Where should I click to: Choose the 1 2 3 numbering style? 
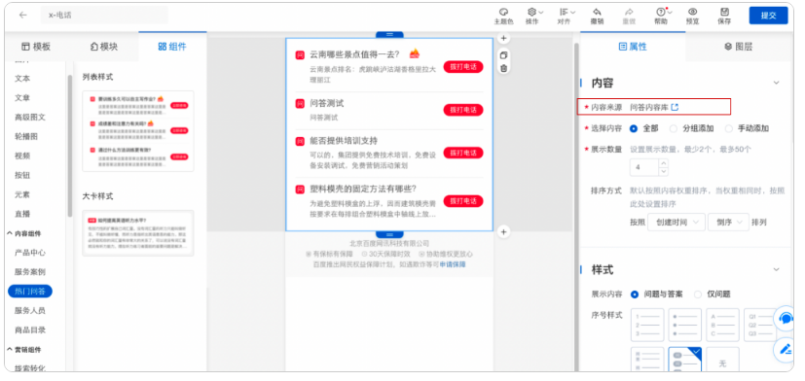(647, 325)
